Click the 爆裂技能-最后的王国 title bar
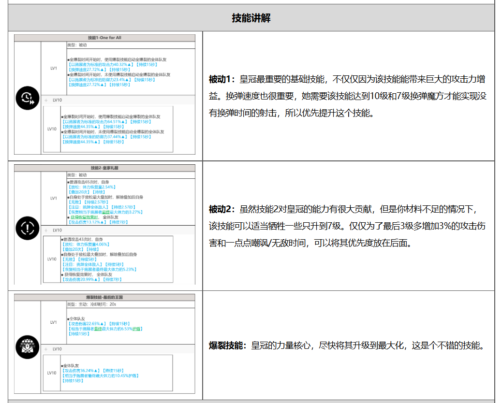 tap(104, 297)
